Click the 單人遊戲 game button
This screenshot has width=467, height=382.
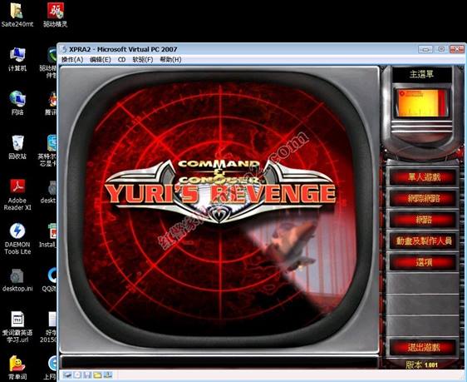pyautogui.click(x=423, y=177)
